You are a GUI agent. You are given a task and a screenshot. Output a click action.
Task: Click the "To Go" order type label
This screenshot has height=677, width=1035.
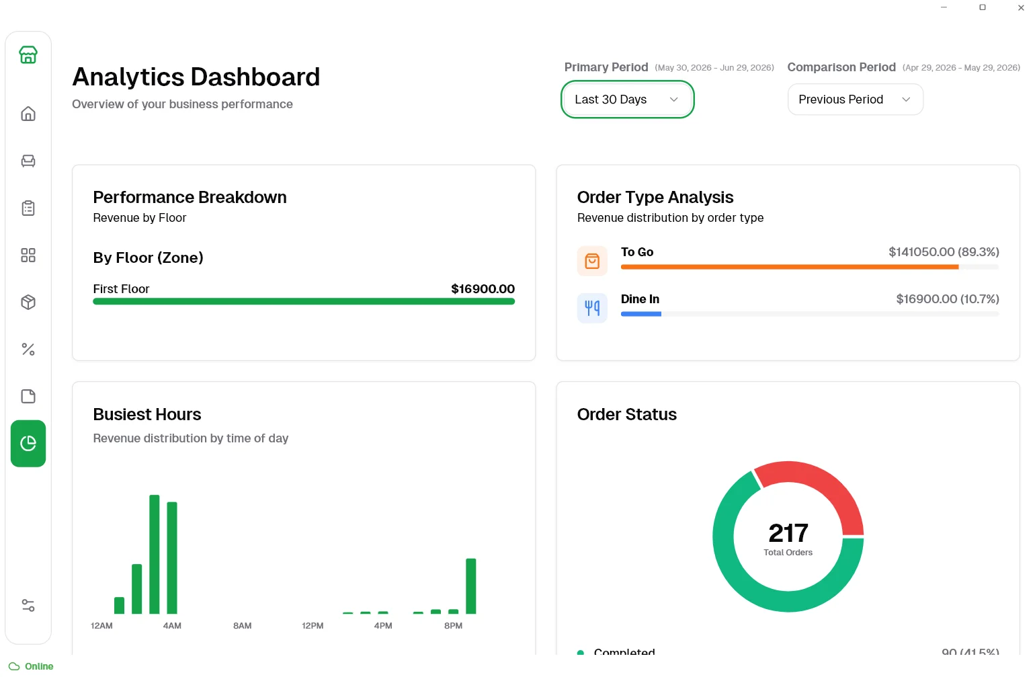click(x=637, y=252)
